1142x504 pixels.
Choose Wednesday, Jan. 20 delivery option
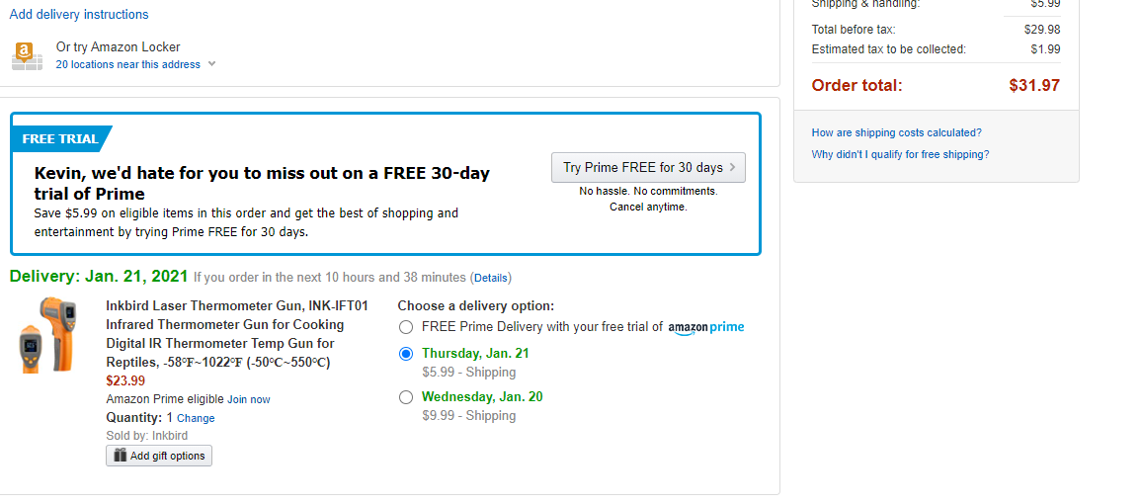point(406,397)
